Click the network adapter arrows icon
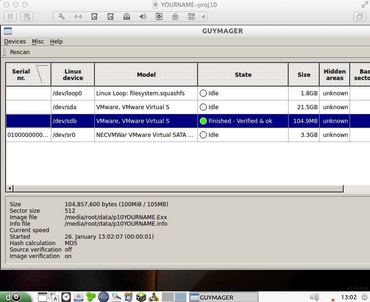This screenshot has height=302, width=370. click(x=78, y=17)
